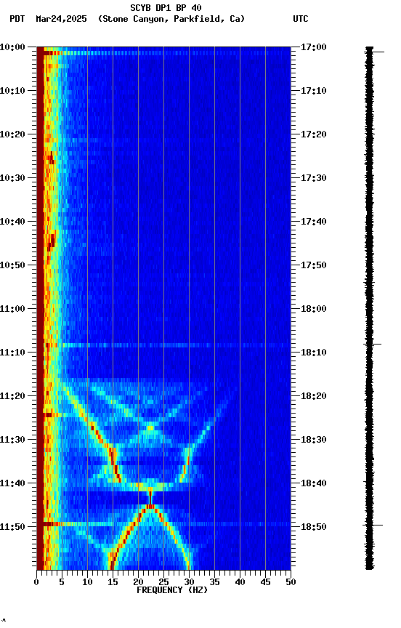Click the '17:00' UTC time label
401x628 pixels.
314,47
